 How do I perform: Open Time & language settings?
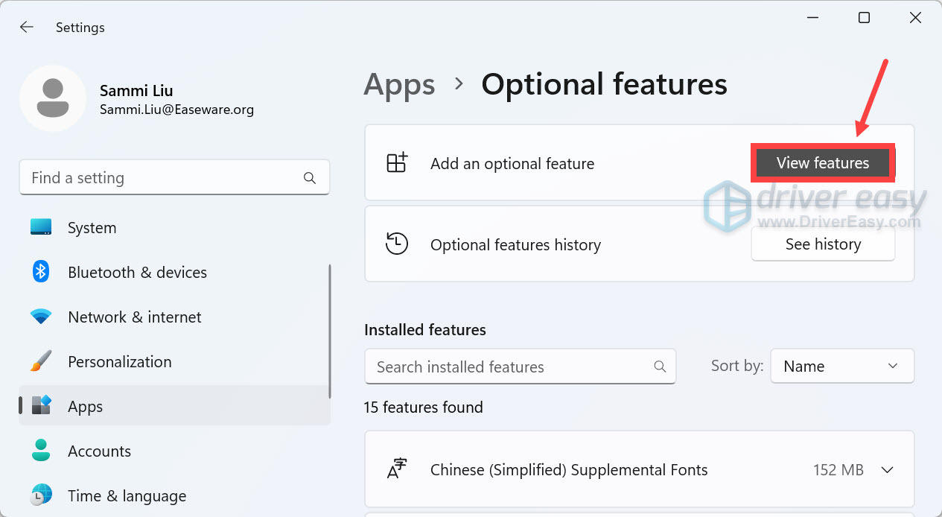(x=127, y=496)
